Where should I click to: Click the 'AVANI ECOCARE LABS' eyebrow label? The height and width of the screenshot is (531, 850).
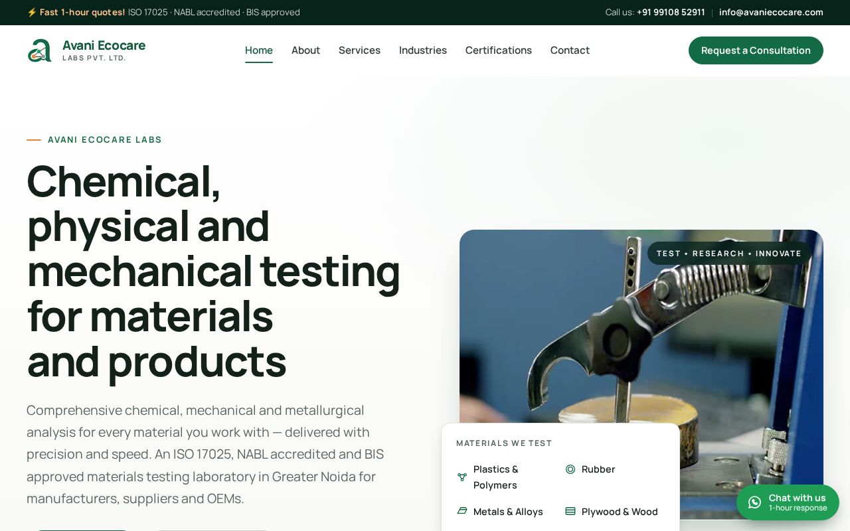105,139
